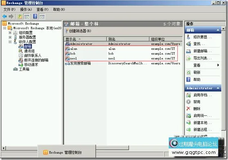Click the 新建邮箱... action
Screen dimensions: 228x160
pos(203,51)
